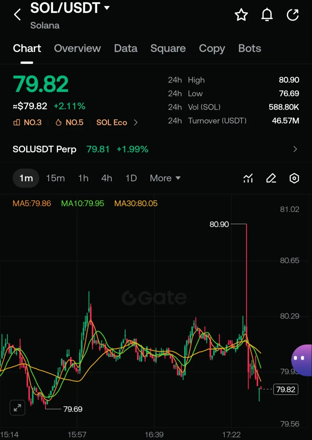Screen dimensions: 312x440
Task: Select the 4h timeframe
Action: coord(107,178)
